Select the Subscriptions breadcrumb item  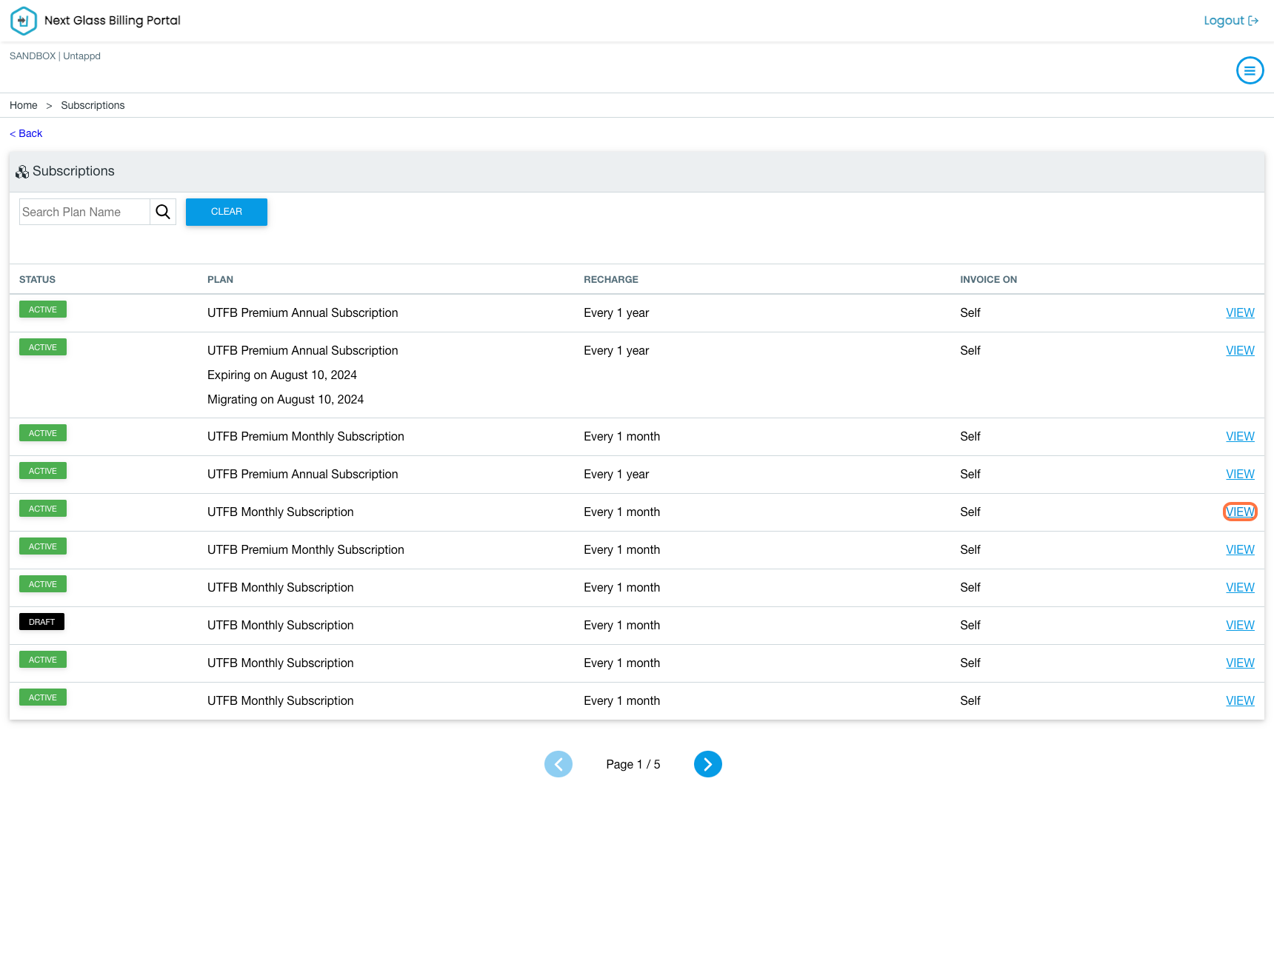[x=93, y=105]
